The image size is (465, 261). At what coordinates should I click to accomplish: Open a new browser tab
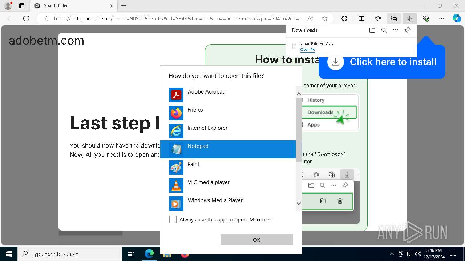point(124,6)
